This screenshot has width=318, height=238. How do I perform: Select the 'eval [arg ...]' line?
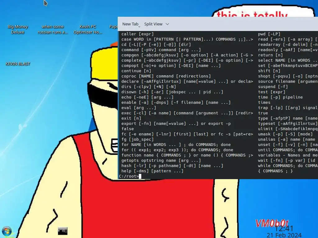click(x=139, y=108)
